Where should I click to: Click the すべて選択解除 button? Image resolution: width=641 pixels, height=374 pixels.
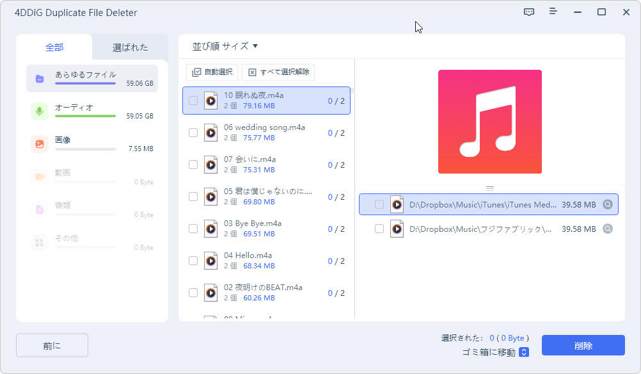[278, 72]
